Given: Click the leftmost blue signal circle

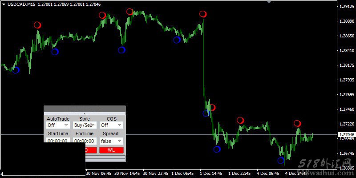Looking at the screenshot, I should pyautogui.click(x=16, y=70).
